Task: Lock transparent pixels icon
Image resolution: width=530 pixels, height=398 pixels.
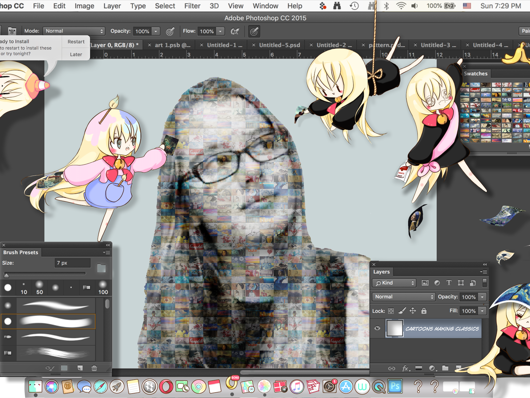Action: [391, 311]
